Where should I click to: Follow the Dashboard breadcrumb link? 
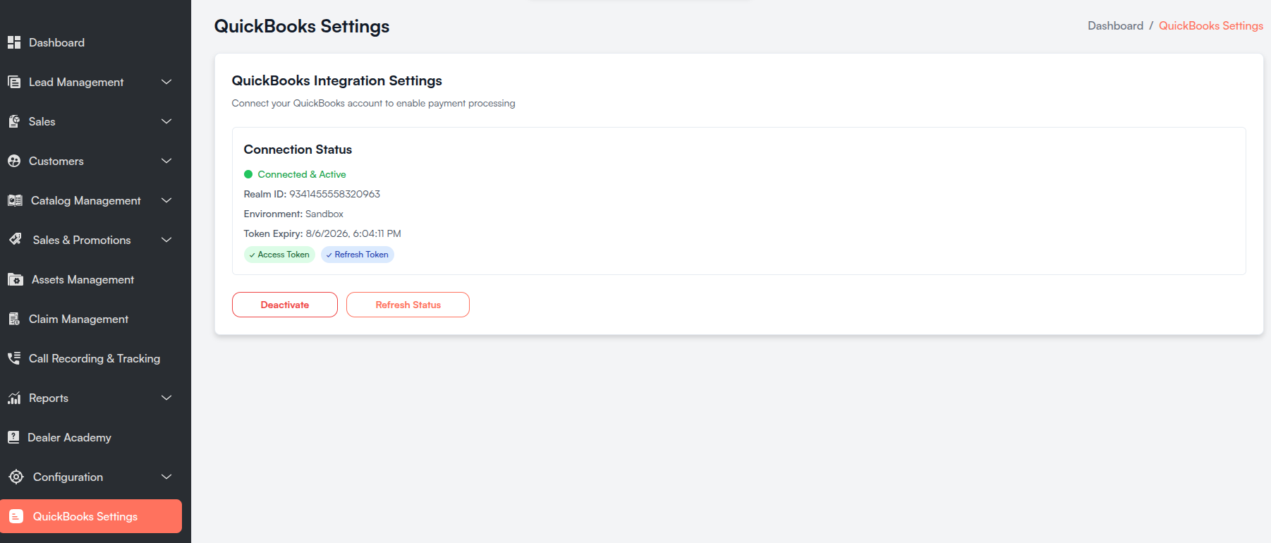[x=1115, y=25]
